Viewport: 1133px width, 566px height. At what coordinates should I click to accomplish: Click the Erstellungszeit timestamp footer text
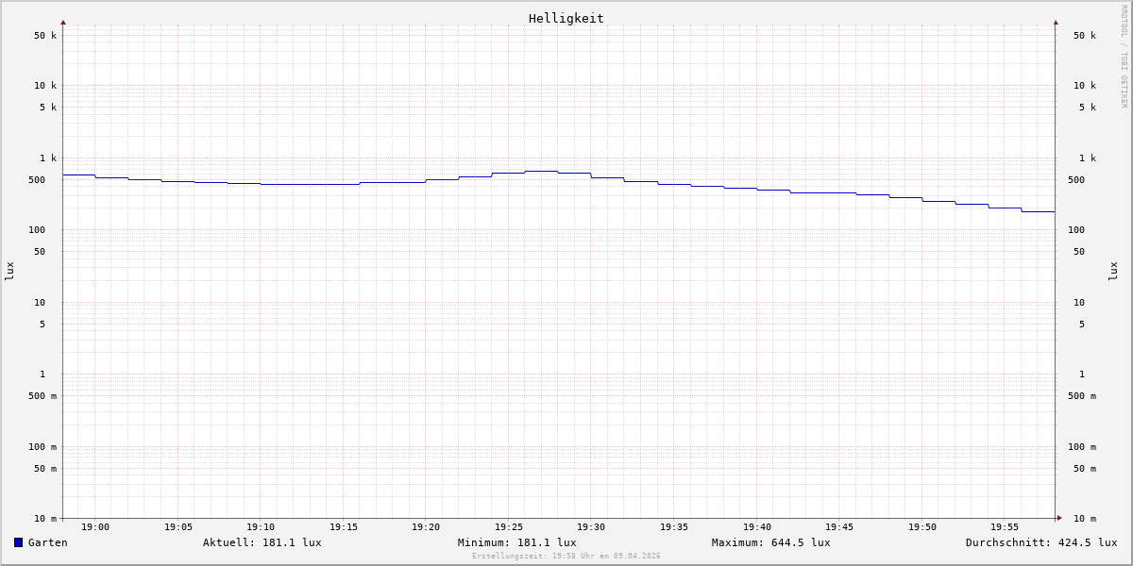(x=566, y=556)
